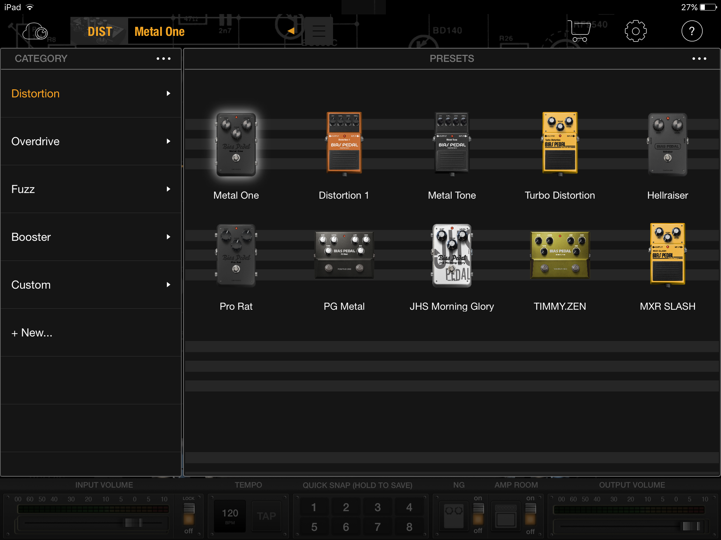Open the ToneCloud cloud icon
This screenshot has height=540, width=721.
(35, 32)
